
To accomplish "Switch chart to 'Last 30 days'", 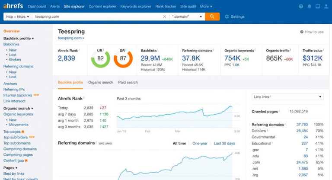I will pyautogui.click(x=224, y=143).
